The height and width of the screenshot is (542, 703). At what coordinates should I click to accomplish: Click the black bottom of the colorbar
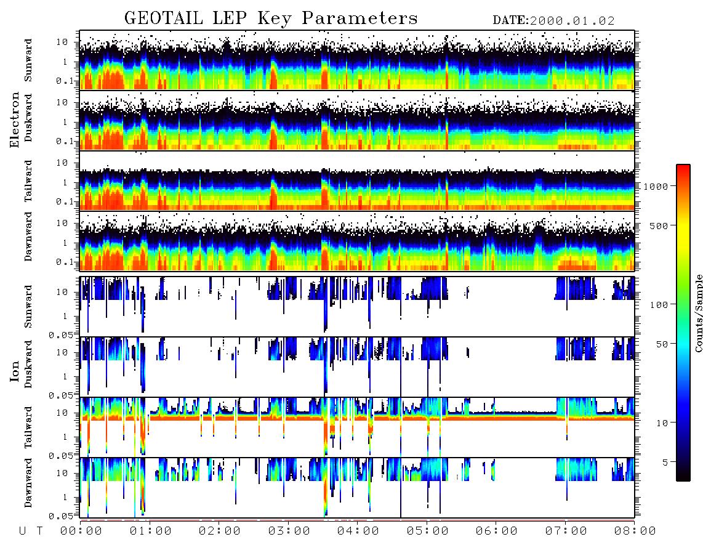[683, 475]
